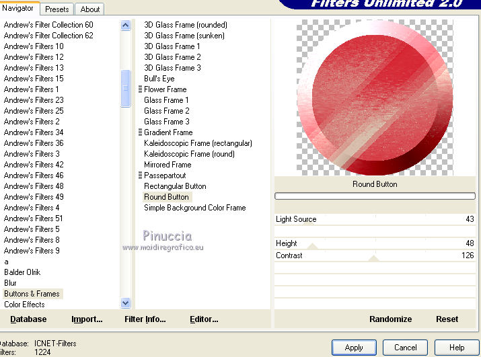The height and width of the screenshot is (357, 481).
Task: Select Andrew's Filters 23 category
Action: click(34, 100)
